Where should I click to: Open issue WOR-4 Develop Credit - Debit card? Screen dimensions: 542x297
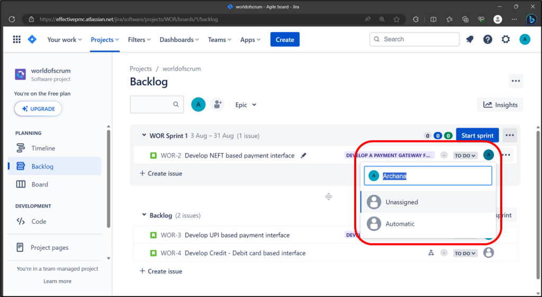pos(245,253)
